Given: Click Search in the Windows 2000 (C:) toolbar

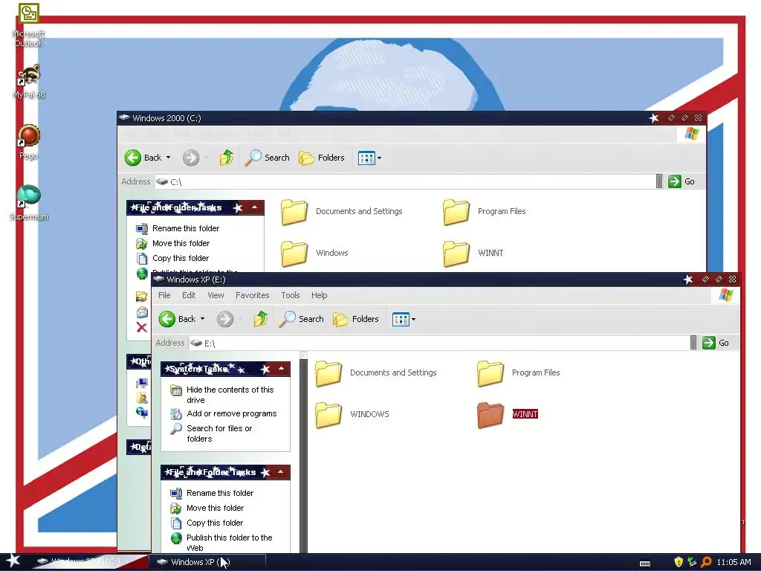Looking at the screenshot, I should click(x=267, y=158).
